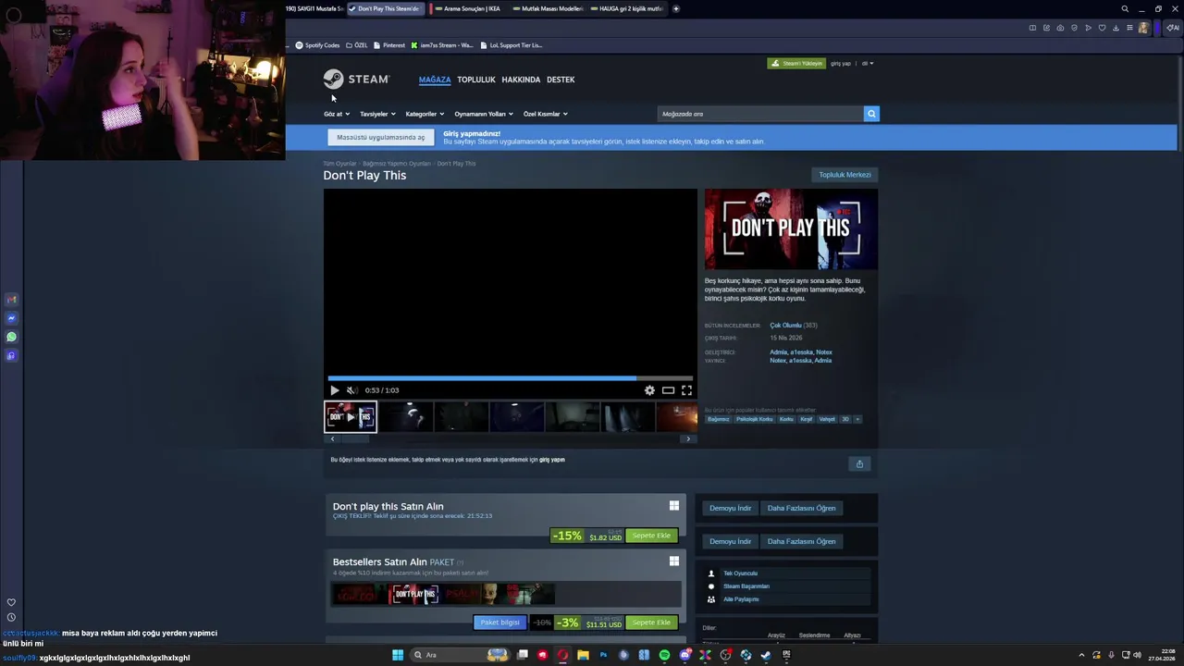1184x666 pixels.
Task: Click the Paket bilgisi button
Action: [x=499, y=623]
